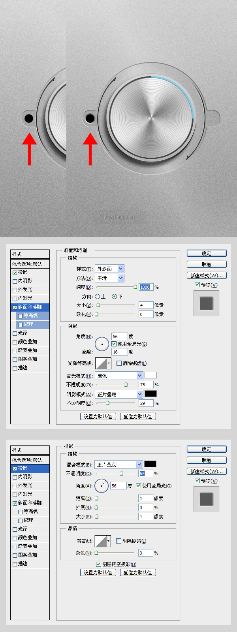Click shadow 不透明度 slider handle at 29
Viewport: 237px width, 632px height.
[107, 403]
